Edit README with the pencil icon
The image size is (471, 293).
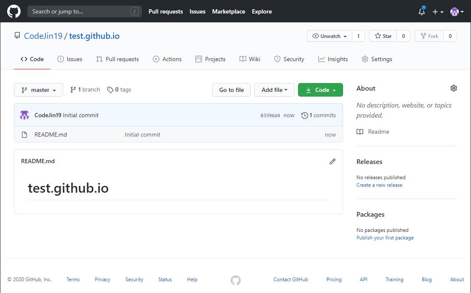pyautogui.click(x=332, y=161)
